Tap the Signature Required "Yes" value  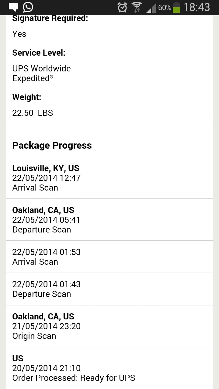click(x=19, y=34)
